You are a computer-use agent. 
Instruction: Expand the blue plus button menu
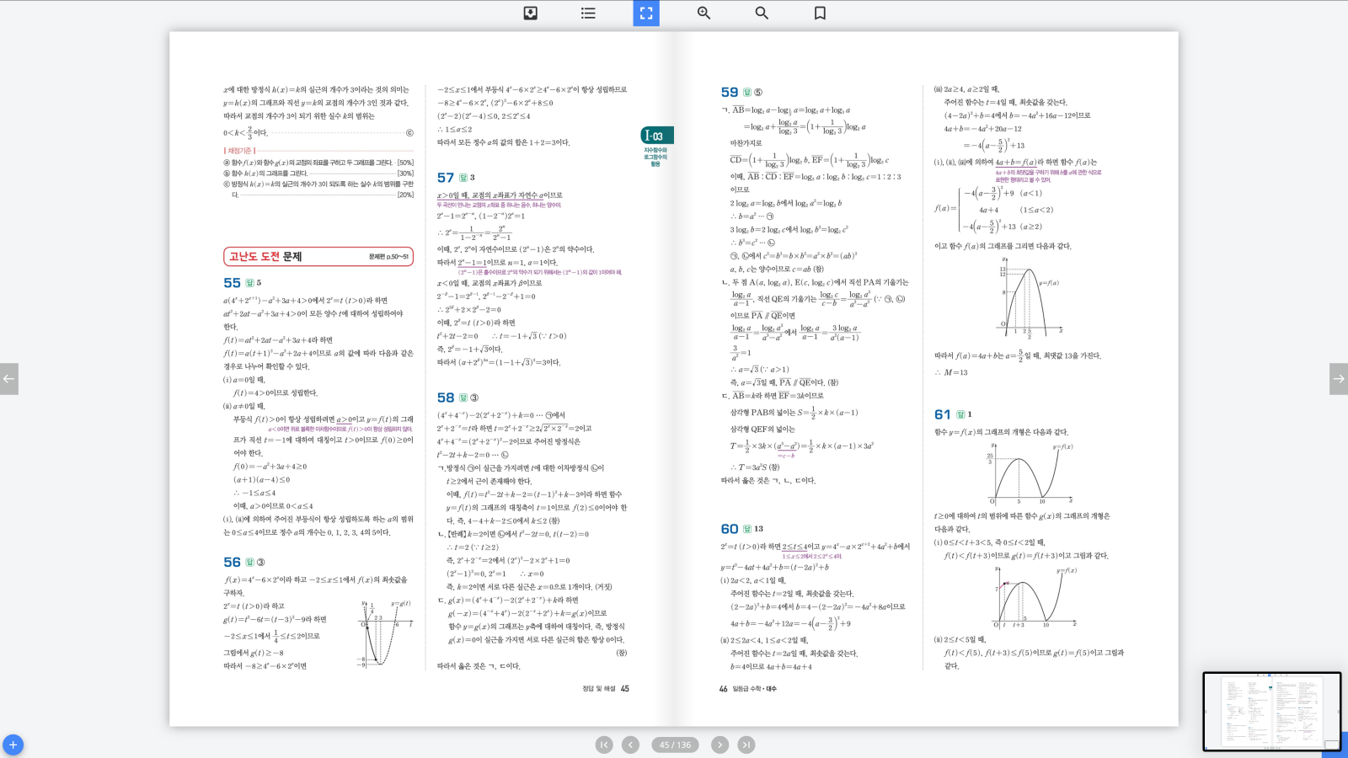13,745
